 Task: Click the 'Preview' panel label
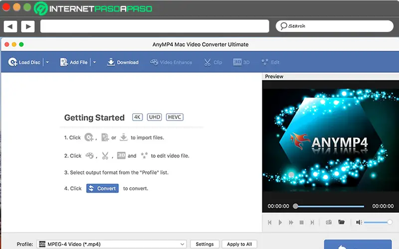pos(274,77)
